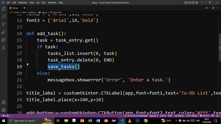Open Excel from the taskbar

click(90, 121)
